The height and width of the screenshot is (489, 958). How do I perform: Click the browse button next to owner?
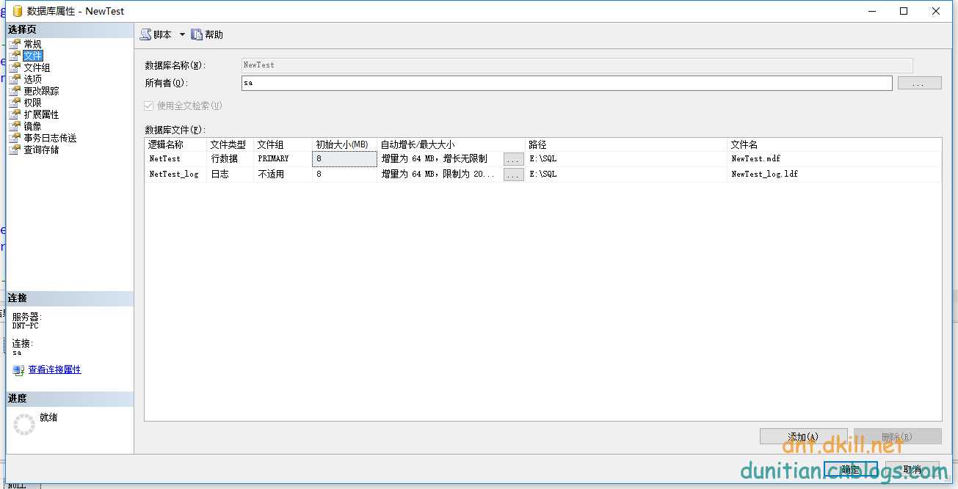coord(919,83)
